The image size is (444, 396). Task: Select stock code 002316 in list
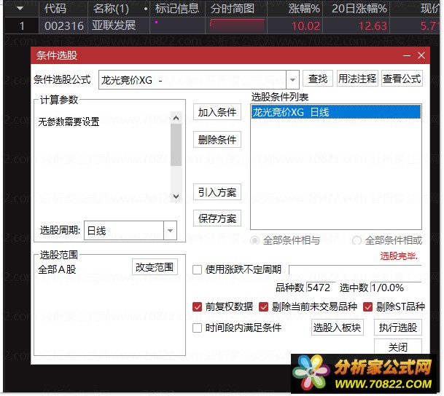coord(64,26)
